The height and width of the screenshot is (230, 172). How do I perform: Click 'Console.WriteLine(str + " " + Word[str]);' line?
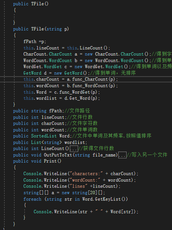(86, 212)
